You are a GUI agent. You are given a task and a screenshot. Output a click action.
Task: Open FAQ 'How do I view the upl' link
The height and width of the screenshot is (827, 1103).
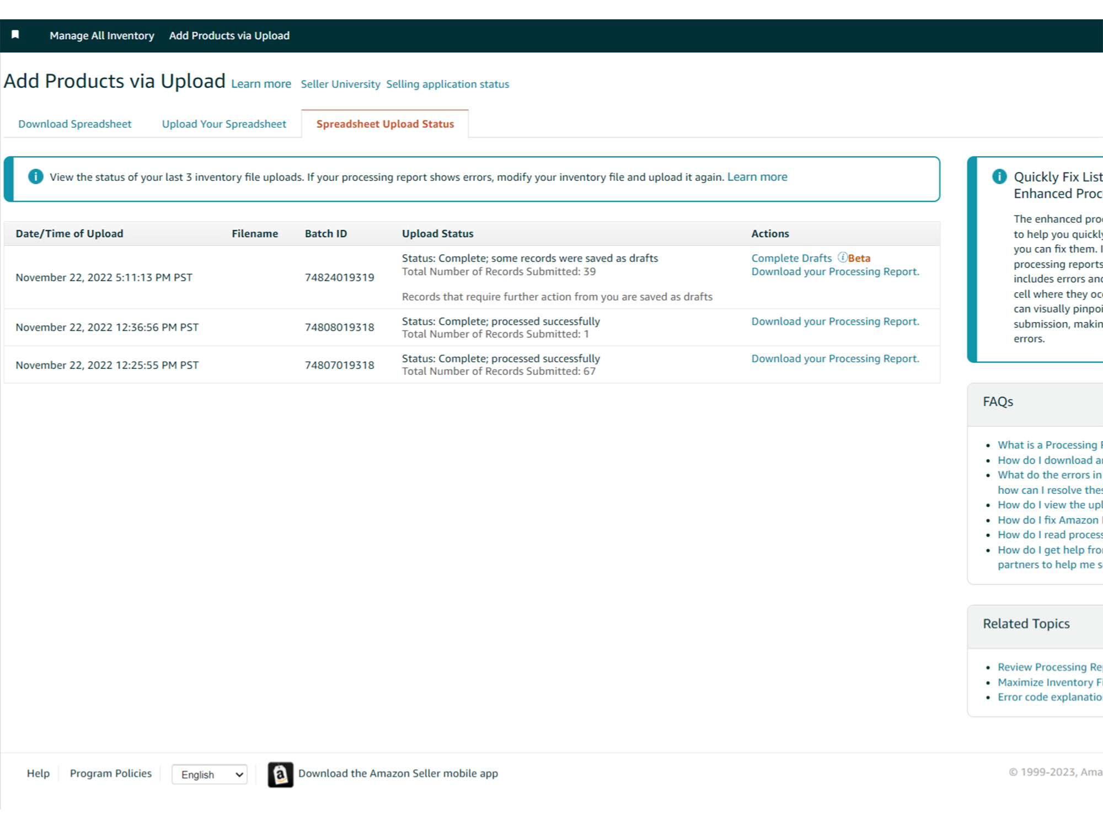point(1050,504)
